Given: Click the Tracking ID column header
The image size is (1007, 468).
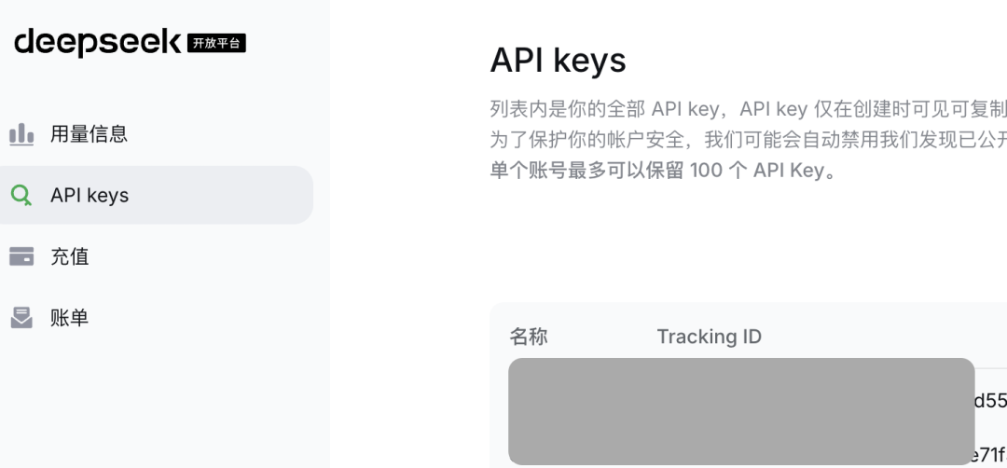Looking at the screenshot, I should click(x=709, y=337).
